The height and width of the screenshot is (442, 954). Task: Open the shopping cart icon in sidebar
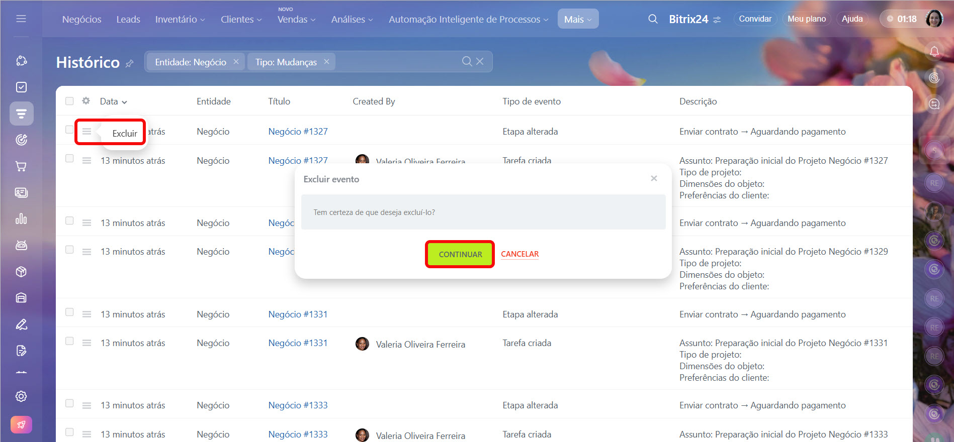(21, 166)
